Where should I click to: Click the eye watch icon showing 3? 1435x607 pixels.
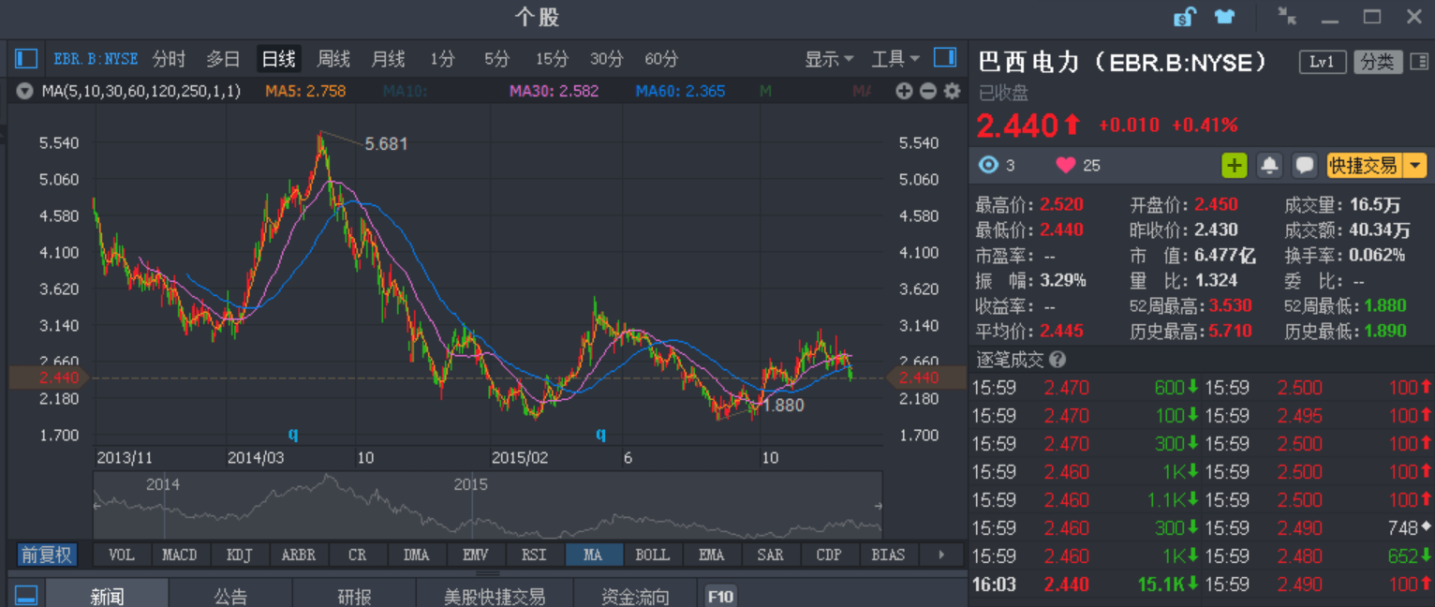(x=988, y=165)
